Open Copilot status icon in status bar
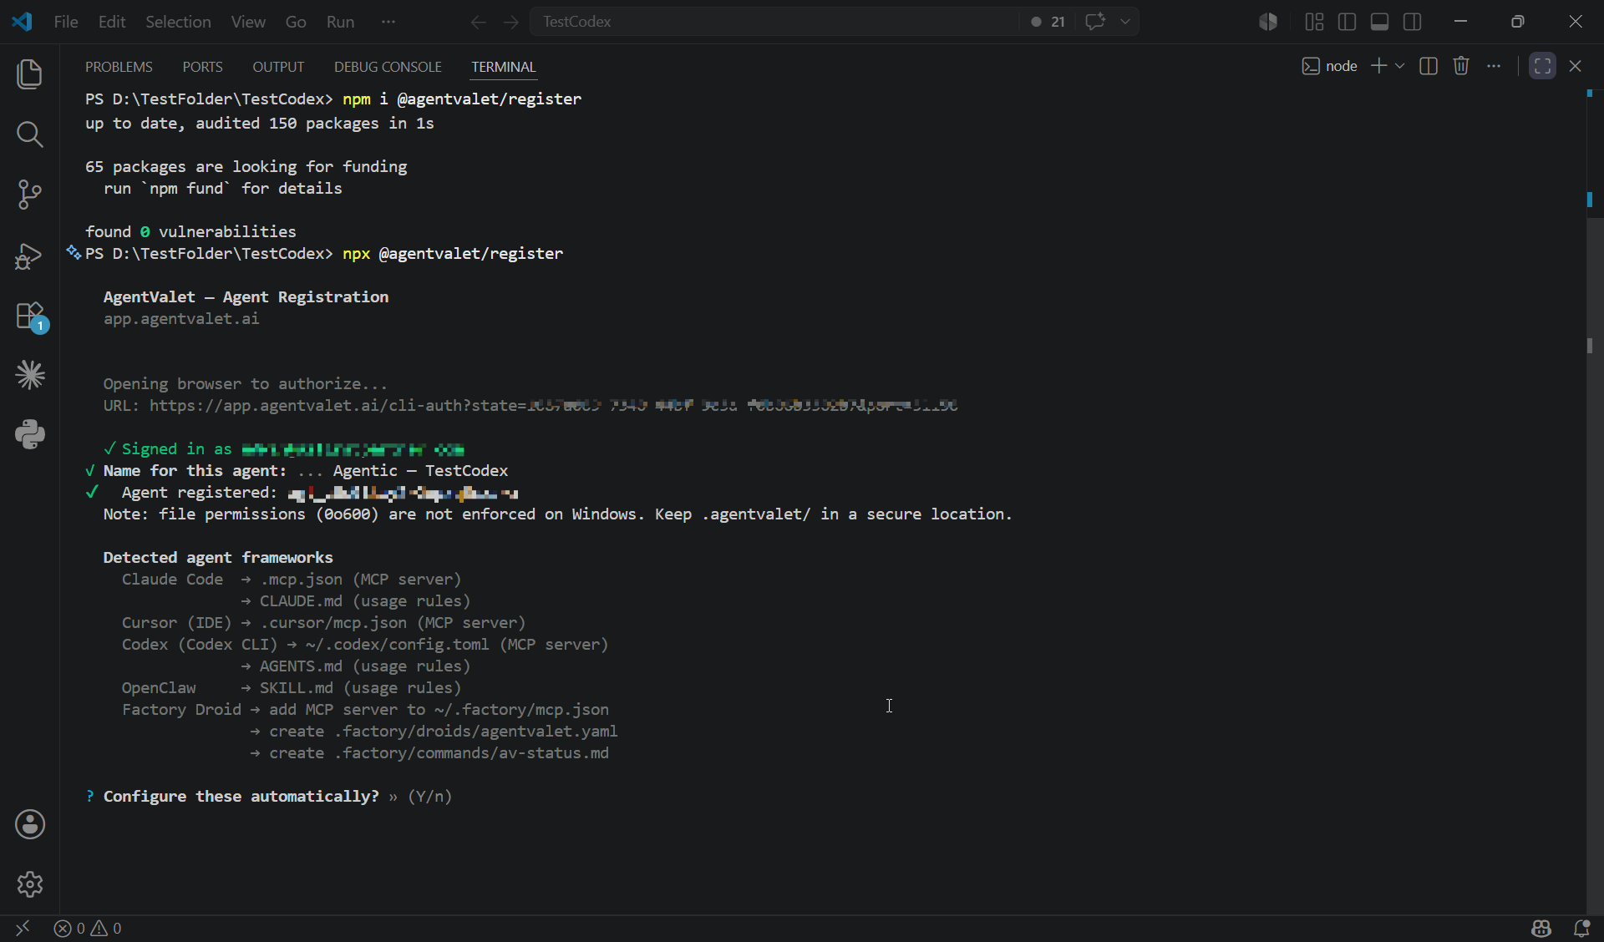 [1541, 928]
